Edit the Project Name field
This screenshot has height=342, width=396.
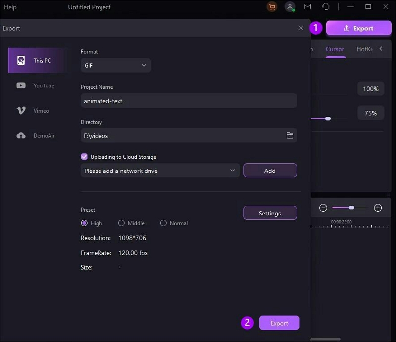(x=189, y=101)
